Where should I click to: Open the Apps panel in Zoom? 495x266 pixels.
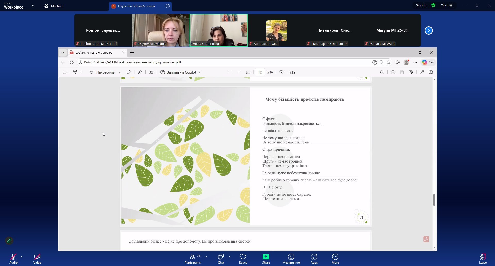click(314, 259)
